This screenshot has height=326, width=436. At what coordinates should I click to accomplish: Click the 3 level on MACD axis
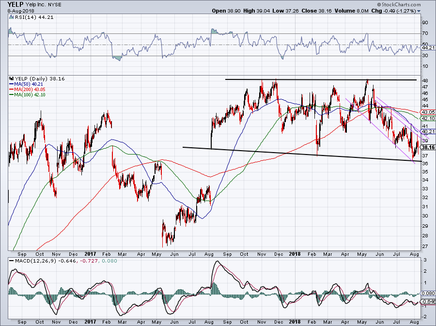425,260
